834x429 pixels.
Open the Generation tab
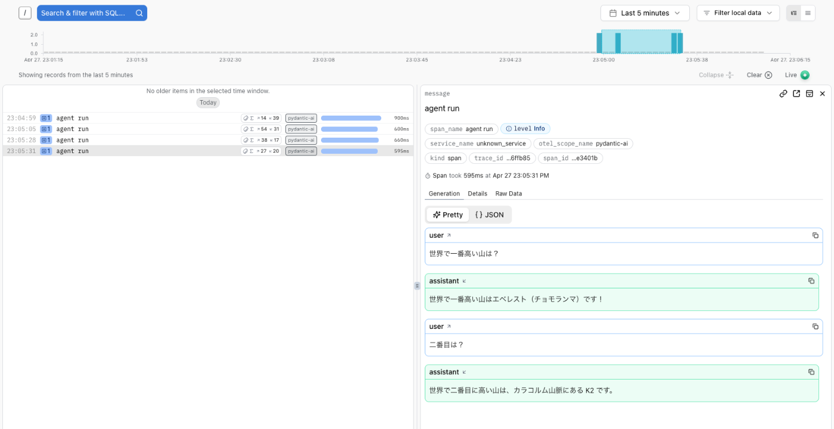pyautogui.click(x=444, y=194)
